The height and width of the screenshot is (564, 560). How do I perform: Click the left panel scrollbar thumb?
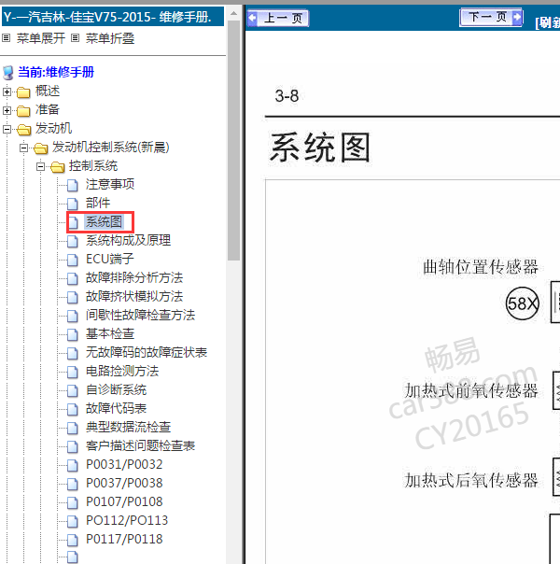(x=233, y=140)
